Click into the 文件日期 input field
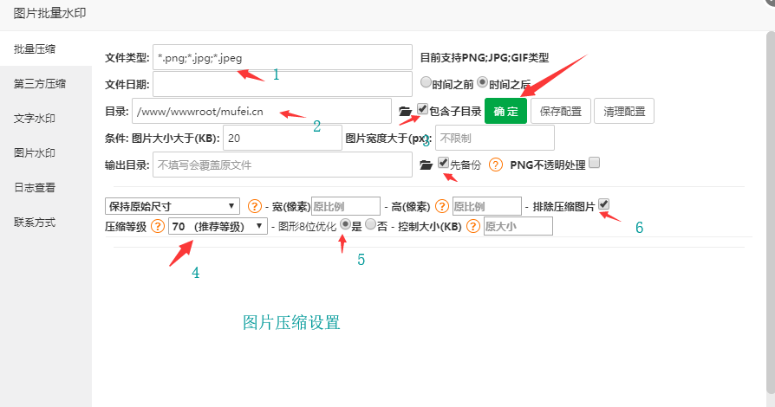This screenshot has width=775, height=407. click(x=282, y=85)
